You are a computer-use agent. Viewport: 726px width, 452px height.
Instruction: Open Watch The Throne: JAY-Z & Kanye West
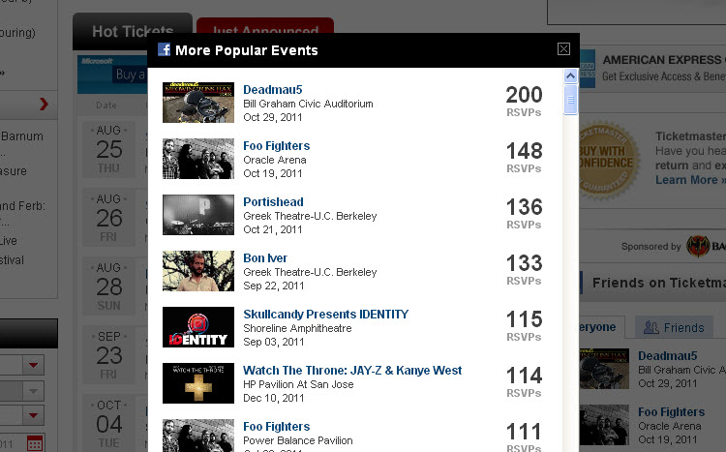pyautogui.click(x=352, y=371)
